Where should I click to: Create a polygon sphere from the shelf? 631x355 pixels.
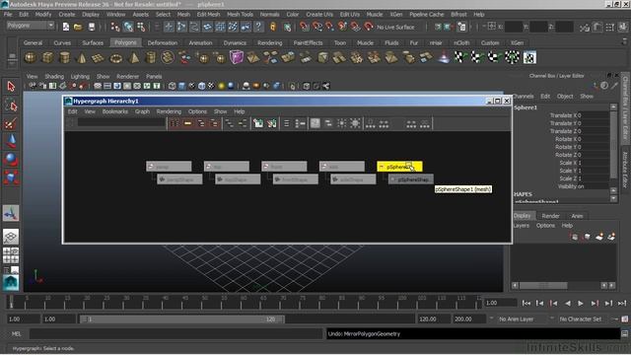[x=31, y=57]
